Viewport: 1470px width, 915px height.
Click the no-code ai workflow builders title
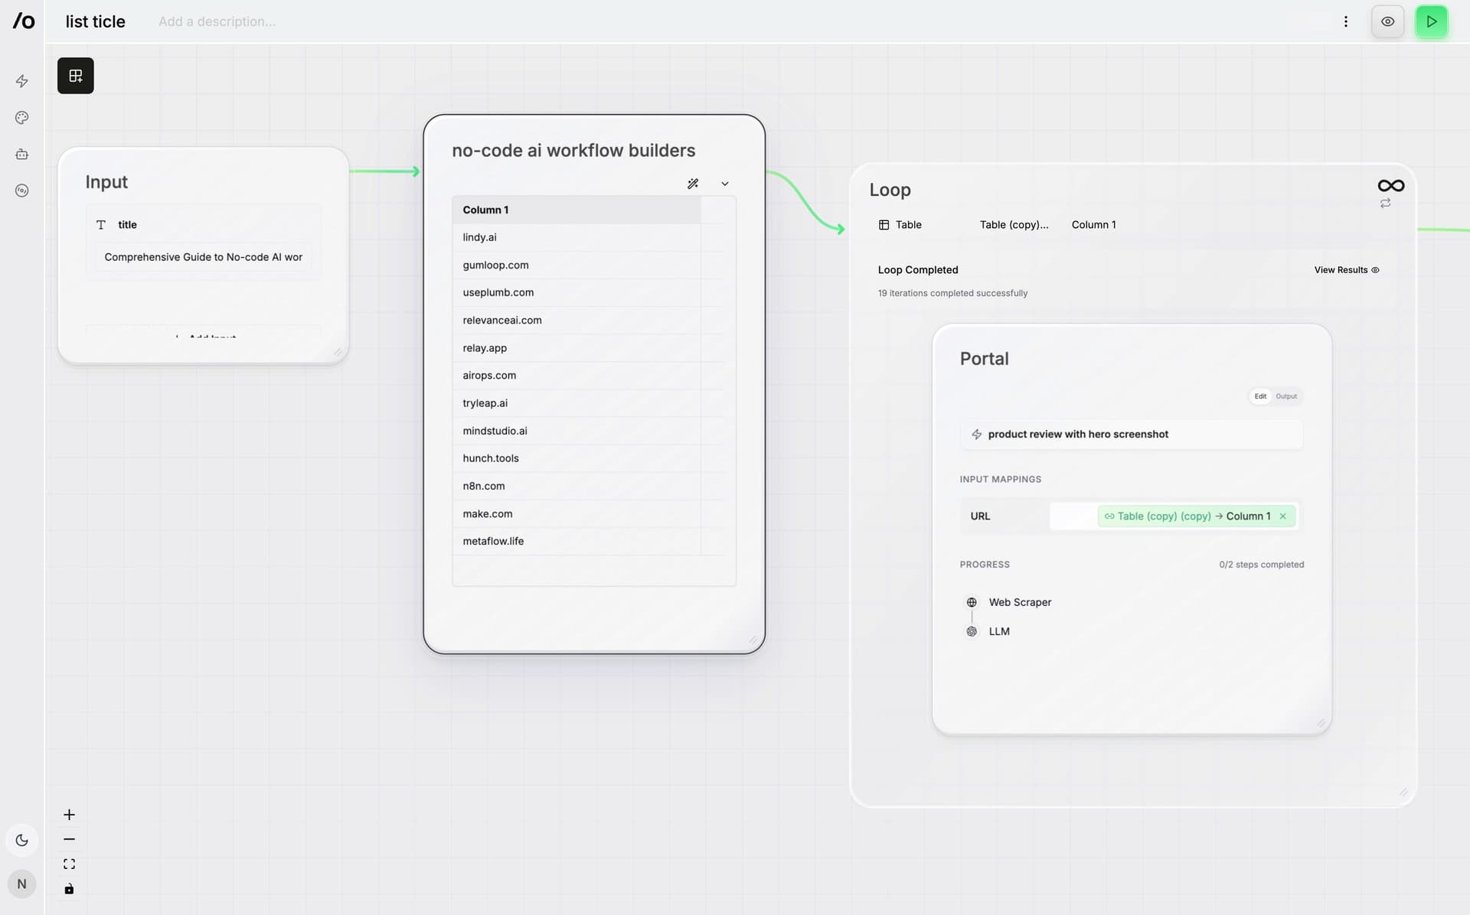[x=573, y=151]
